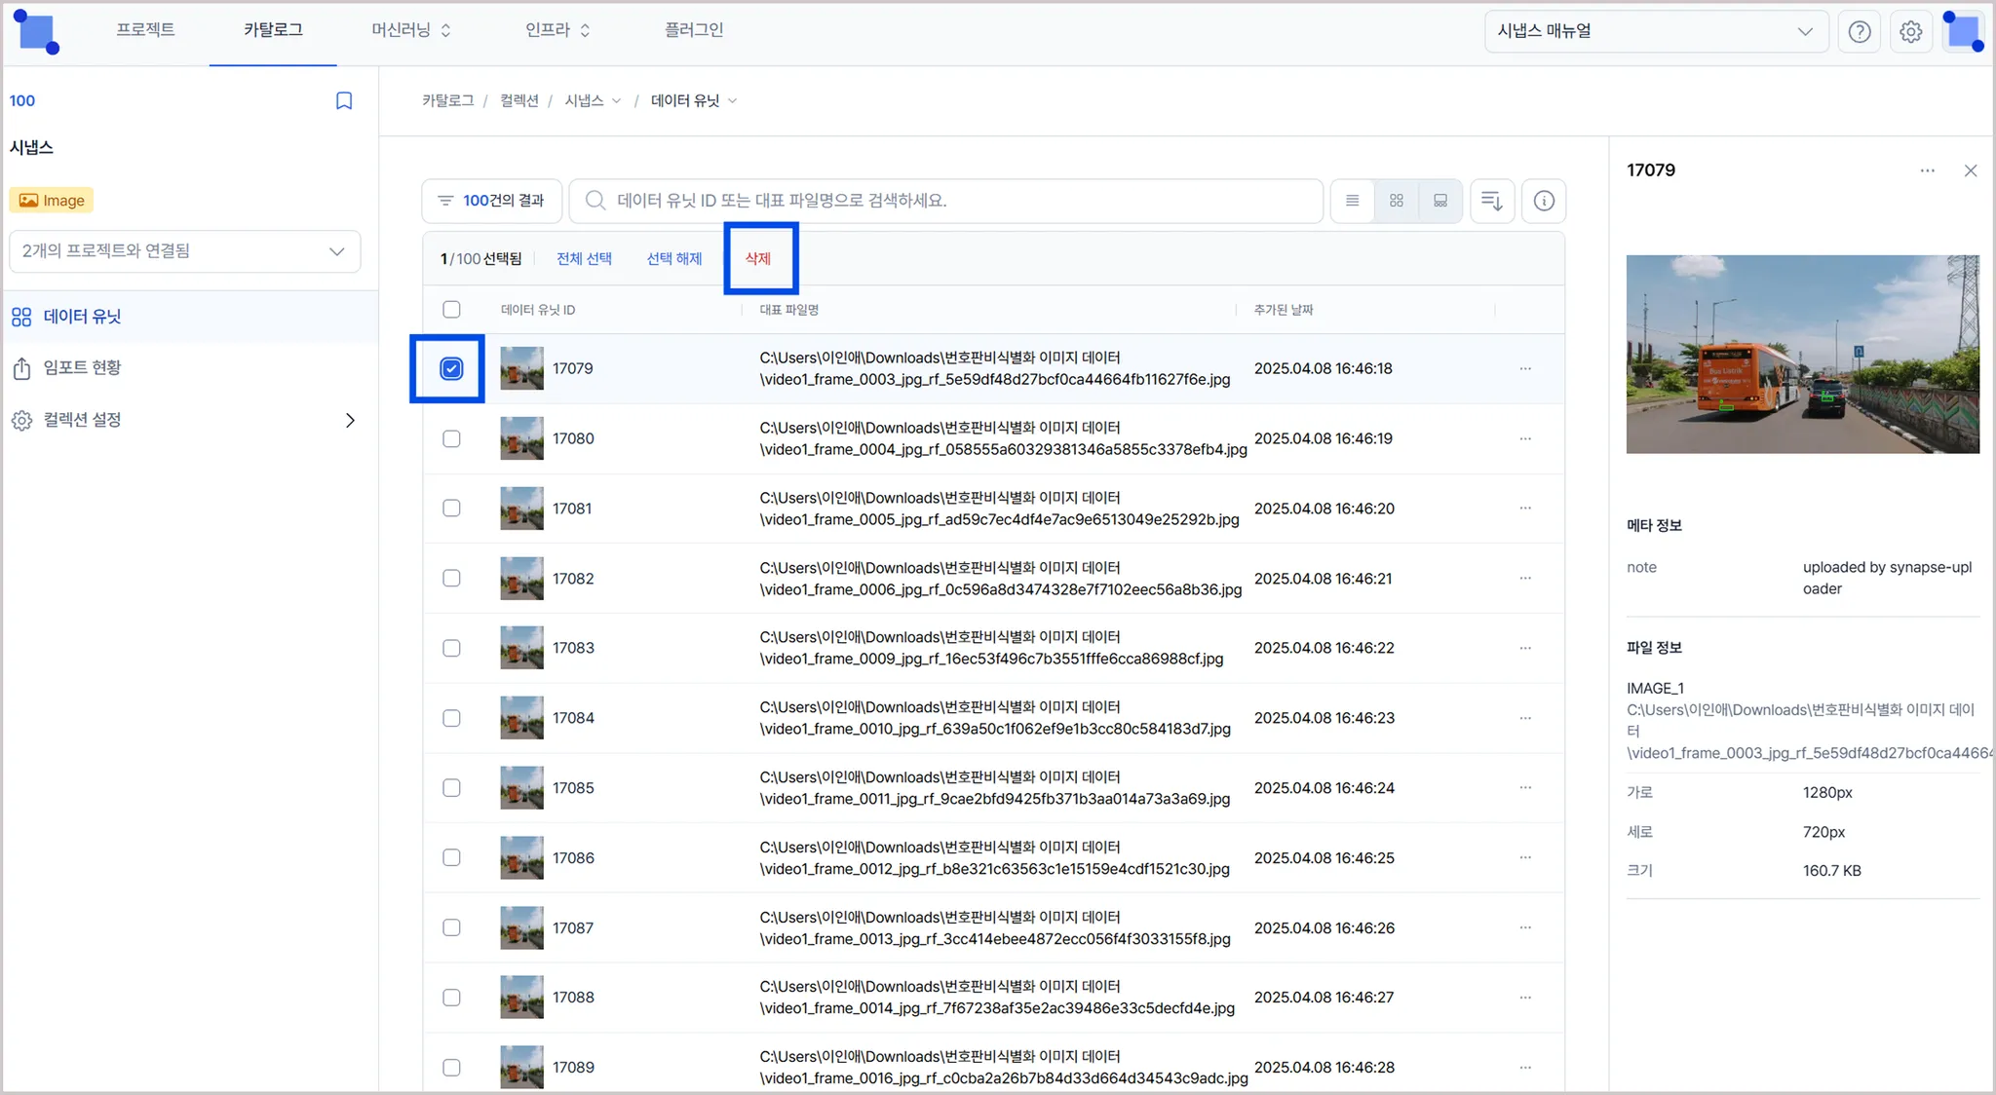The width and height of the screenshot is (1996, 1095).
Task: Open the help question mark icon
Action: pyautogui.click(x=1860, y=32)
